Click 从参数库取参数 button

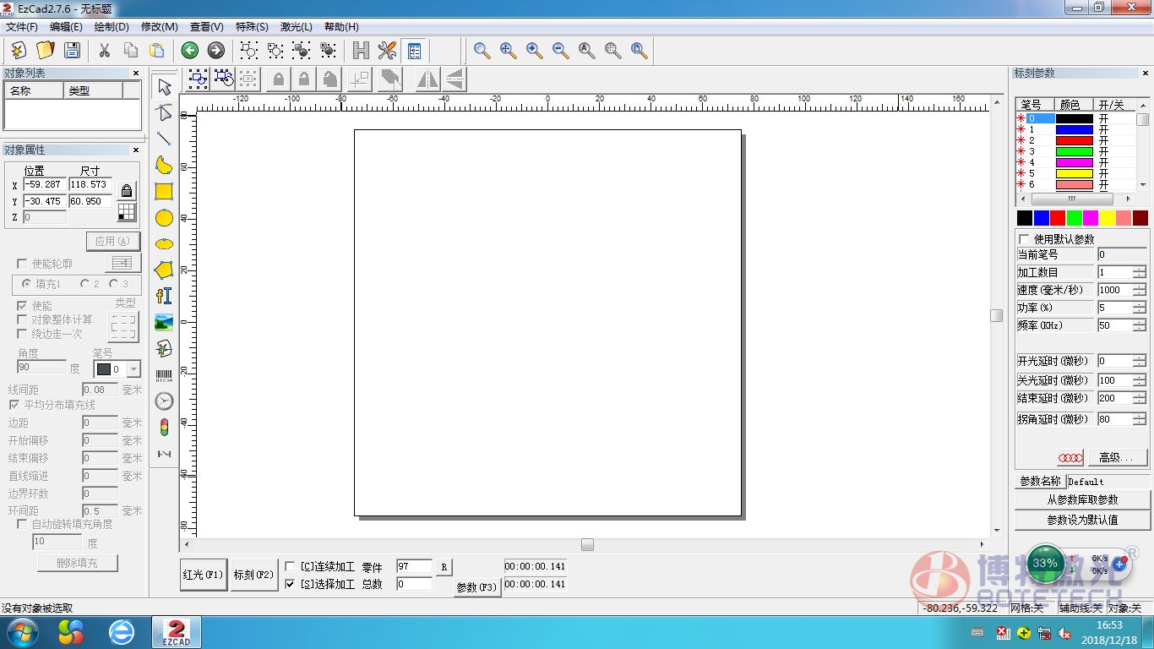pyautogui.click(x=1082, y=499)
